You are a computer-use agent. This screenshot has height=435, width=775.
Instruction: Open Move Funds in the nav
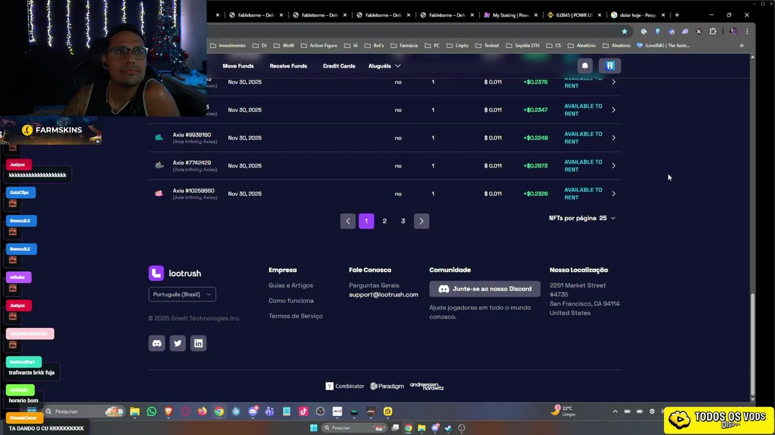(238, 66)
